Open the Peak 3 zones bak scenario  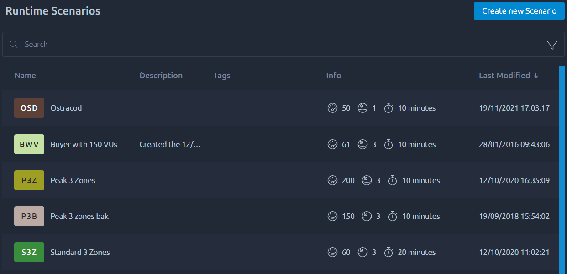pos(79,216)
